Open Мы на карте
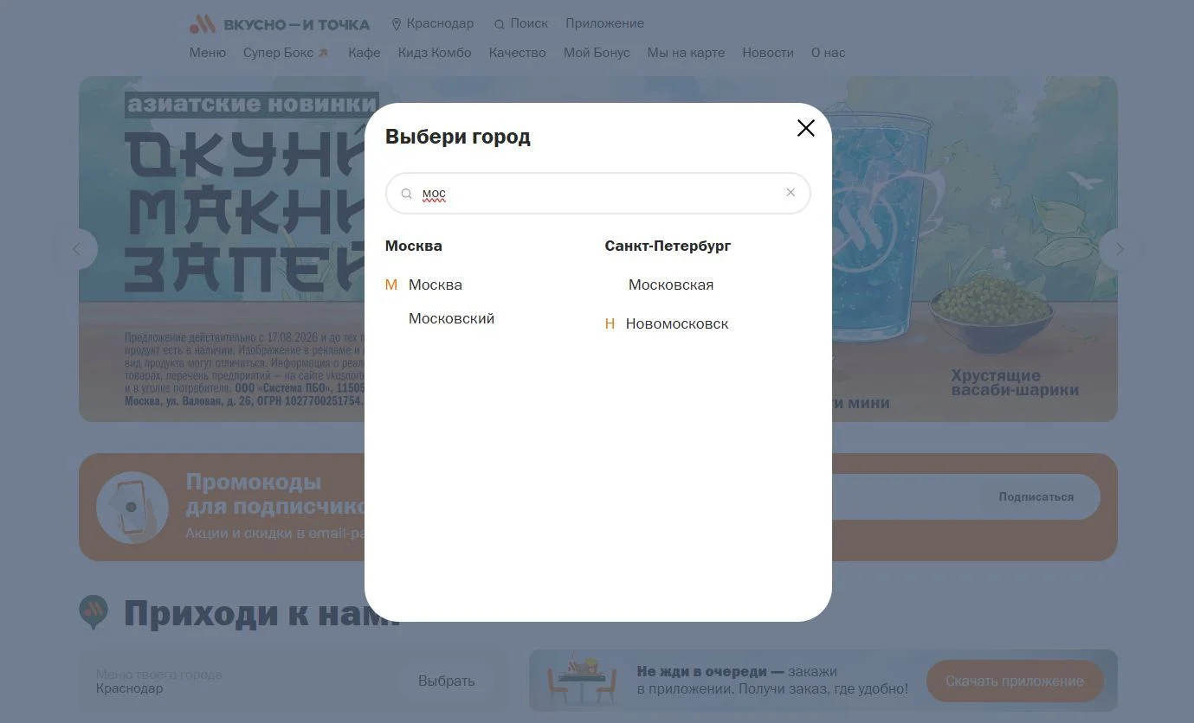 (686, 53)
